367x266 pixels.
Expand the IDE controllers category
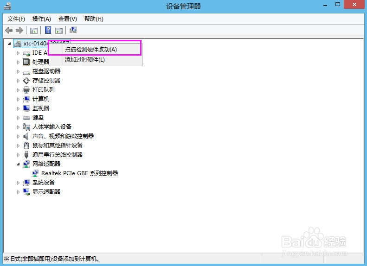click(18, 53)
